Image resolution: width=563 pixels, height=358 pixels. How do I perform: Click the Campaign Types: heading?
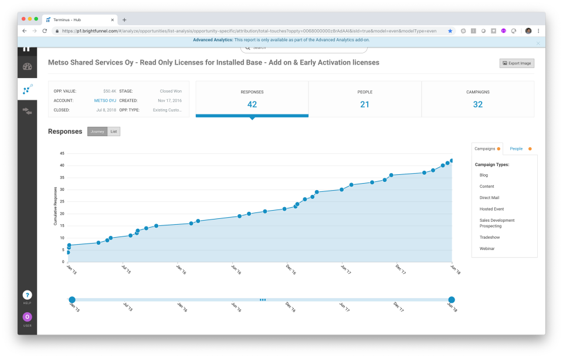click(492, 165)
